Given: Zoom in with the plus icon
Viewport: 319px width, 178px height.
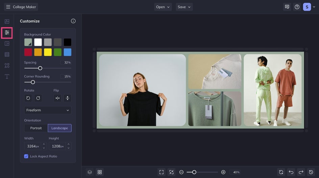Looking at the screenshot, I should [223, 172].
